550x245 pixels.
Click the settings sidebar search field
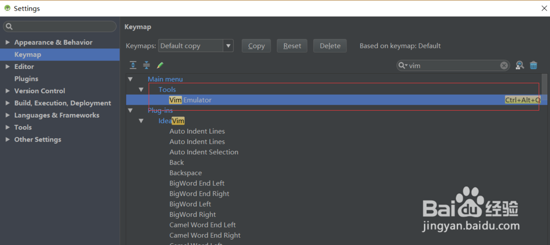[x=59, y=26]
